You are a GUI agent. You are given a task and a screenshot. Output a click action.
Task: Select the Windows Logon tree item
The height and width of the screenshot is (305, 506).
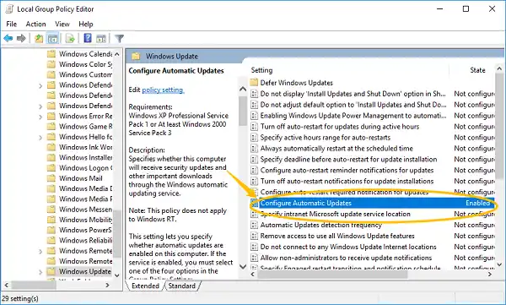[85, 168]
